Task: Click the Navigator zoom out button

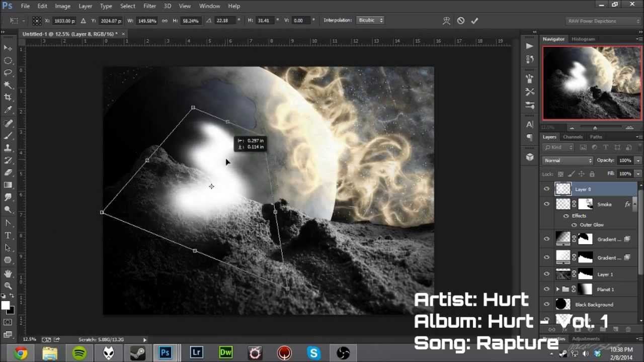Action: tap(572, 128)
